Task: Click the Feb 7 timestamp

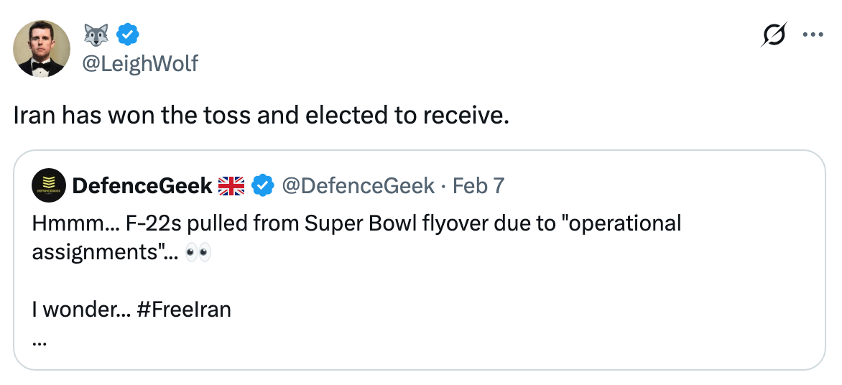Action: pyautogui.click(x=478, y=186)
